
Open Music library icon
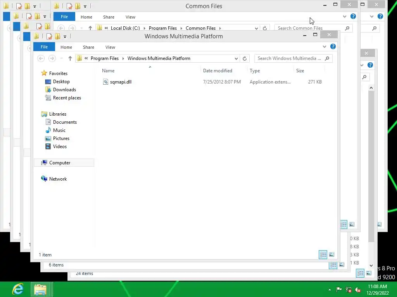[48, 130]
